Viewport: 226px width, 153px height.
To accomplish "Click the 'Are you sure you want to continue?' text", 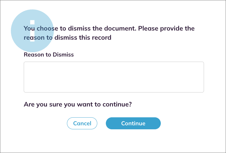I will 78,104.
